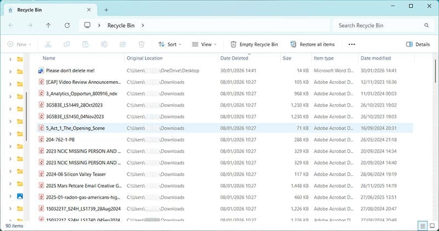Select 3_Analytics_Opportun_800916_ndx file

[81, 94]
